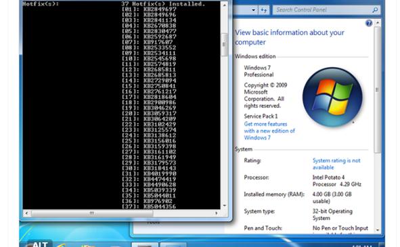Screen dimensions: 400x247
Task: Open Control Panel help question-mark icon
Action: pyautogui.click(x=369, y=23)
